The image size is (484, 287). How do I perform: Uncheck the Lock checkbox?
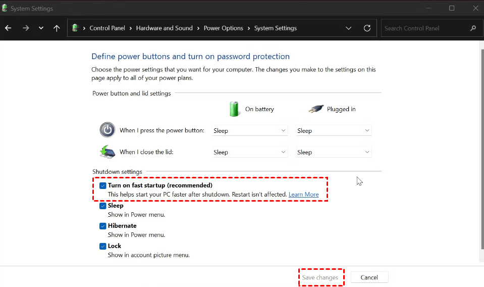pyautogui.click(x=103, y=246)
